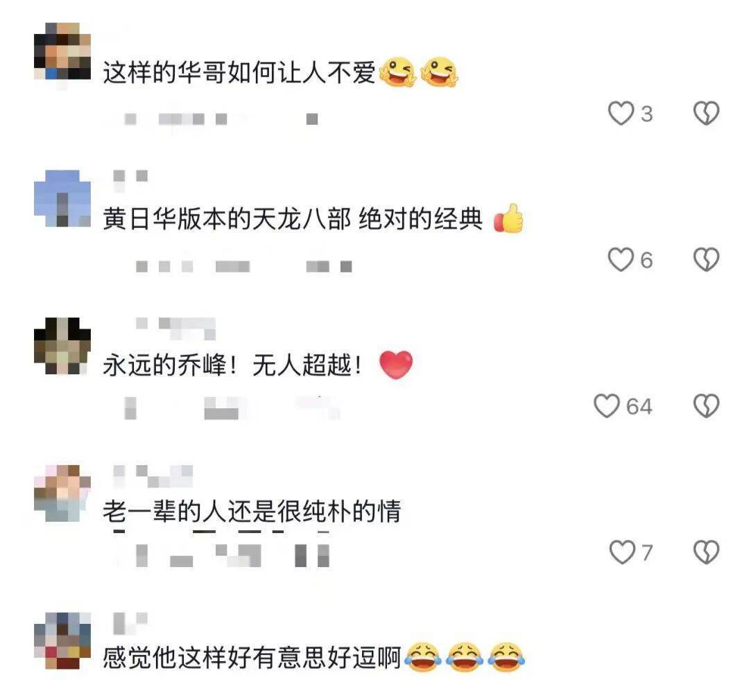
Task: Dislike the '永远的乔峰！无人超越！' comment
Action: click(706, 406)
